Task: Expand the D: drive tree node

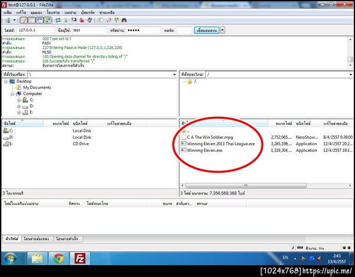Action: 19,106
